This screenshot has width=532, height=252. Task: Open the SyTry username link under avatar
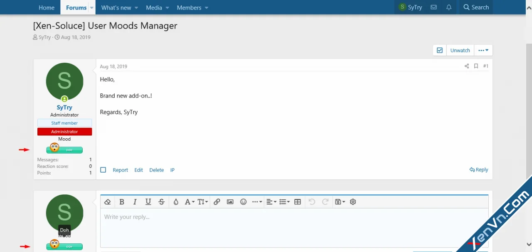64,108
